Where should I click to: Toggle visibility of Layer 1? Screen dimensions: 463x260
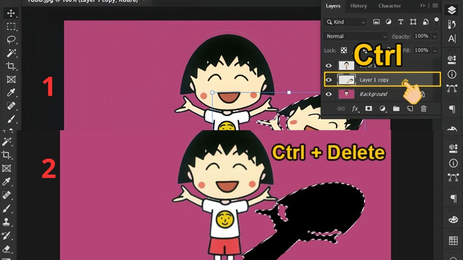click(x=329, y=65)
